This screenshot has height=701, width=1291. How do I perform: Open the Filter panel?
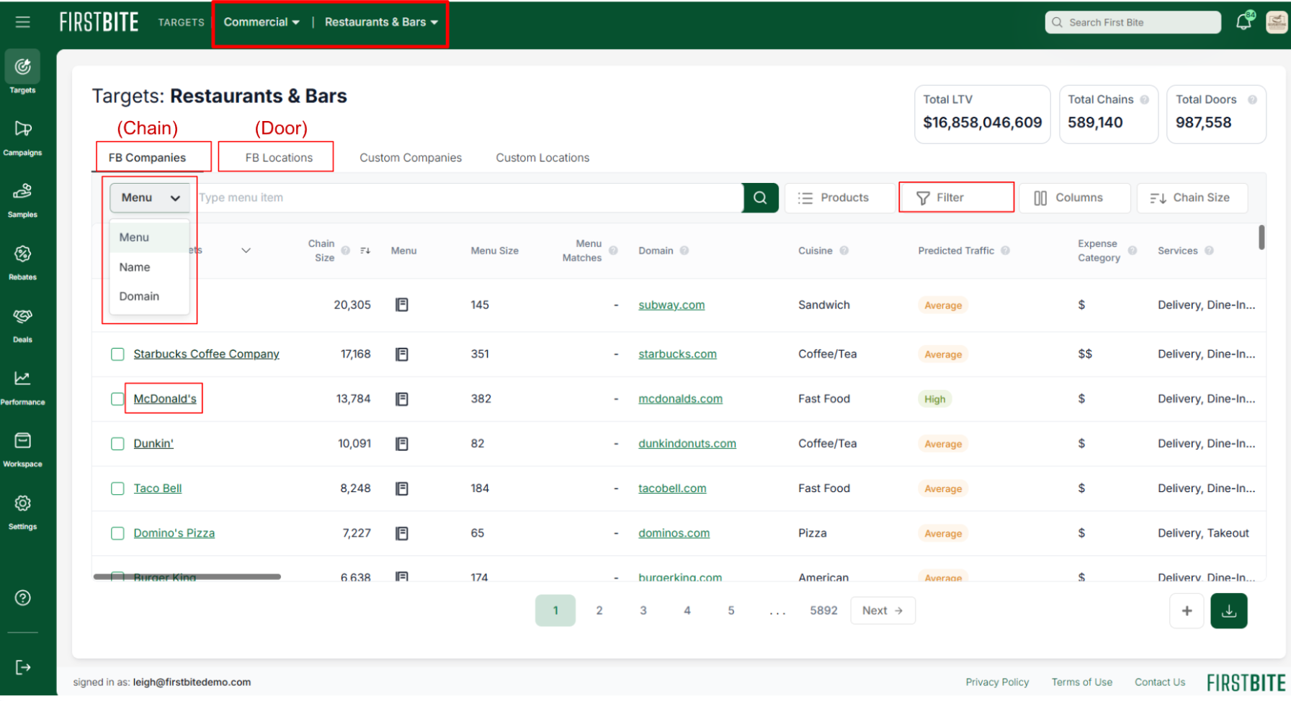point(956,197)
